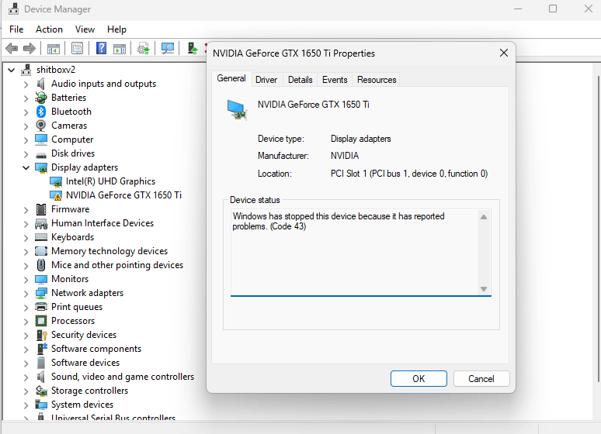The image size is (601, 434).
Task: Click the Processors category icon
Action: click(41, 321)
